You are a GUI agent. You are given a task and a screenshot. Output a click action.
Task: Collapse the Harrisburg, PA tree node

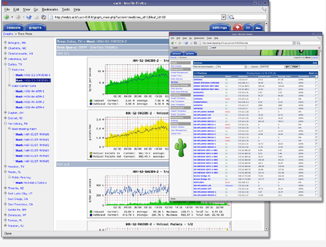(x=6, y=123)
